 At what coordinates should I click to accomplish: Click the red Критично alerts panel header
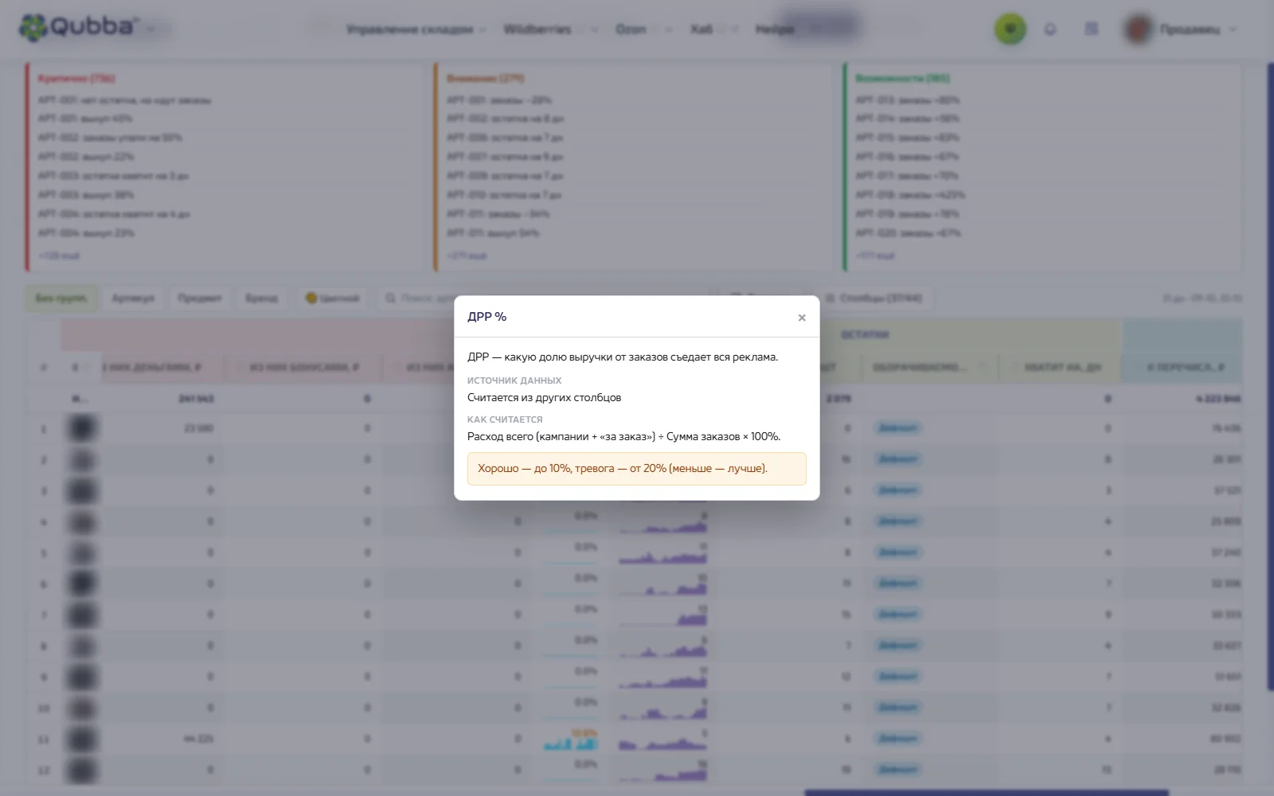pos(76,78)
